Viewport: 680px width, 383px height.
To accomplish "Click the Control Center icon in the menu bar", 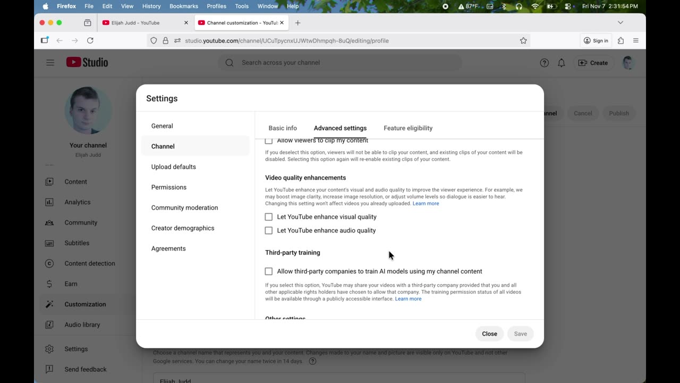I will click(568, 6).
